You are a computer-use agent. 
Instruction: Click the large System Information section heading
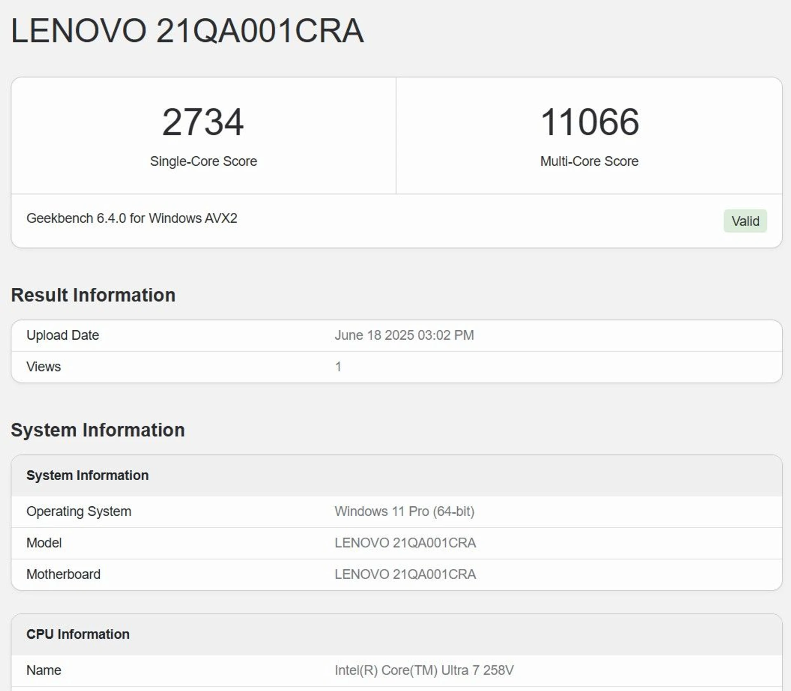coord(98,430)
